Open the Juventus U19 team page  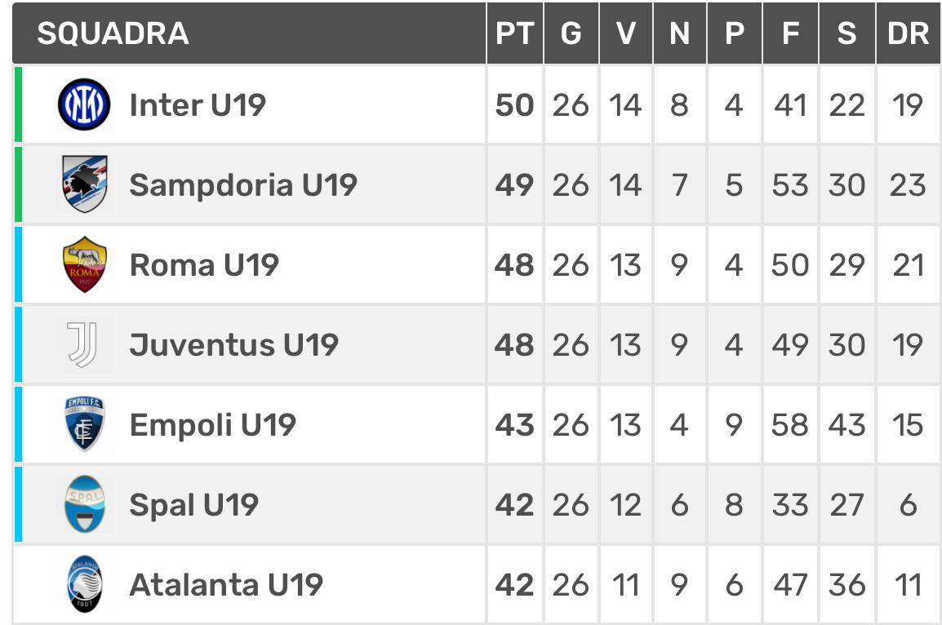coord(234,344)
